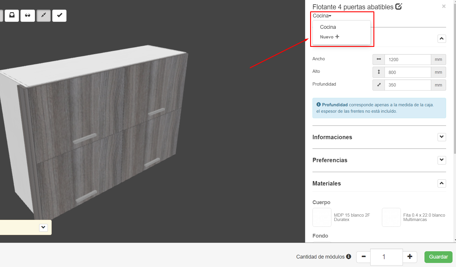Click the Ancho width input field
Image resolution: width=456 pixels, height=267 pixels.
coord(408,60)
